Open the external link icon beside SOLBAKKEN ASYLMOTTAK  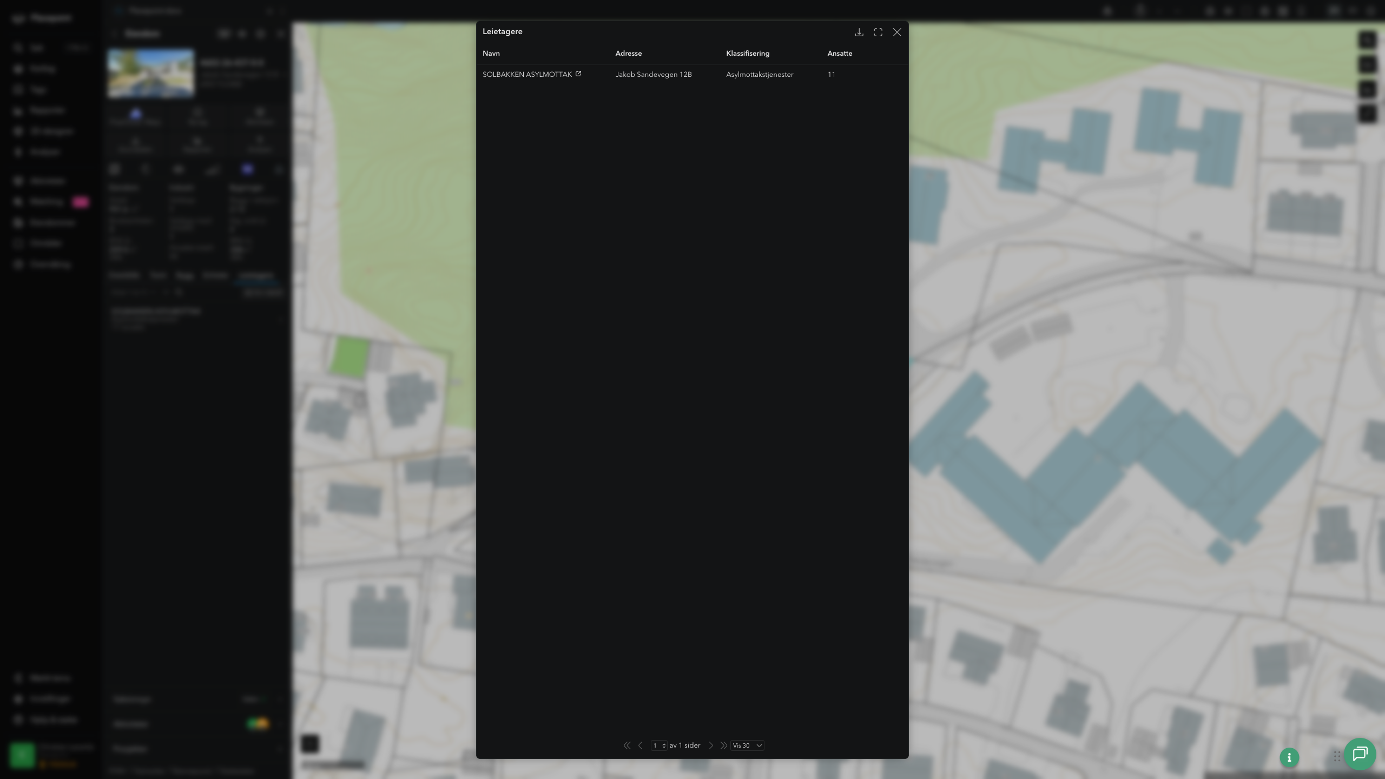point(578,74)
